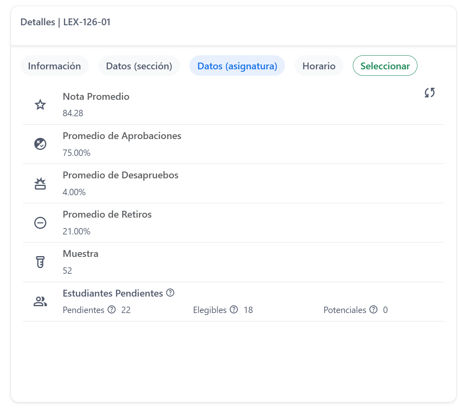Viewport: 460px width, 414px height.
Task: Click the Promedio de Retiros row label
Action: 107,214
